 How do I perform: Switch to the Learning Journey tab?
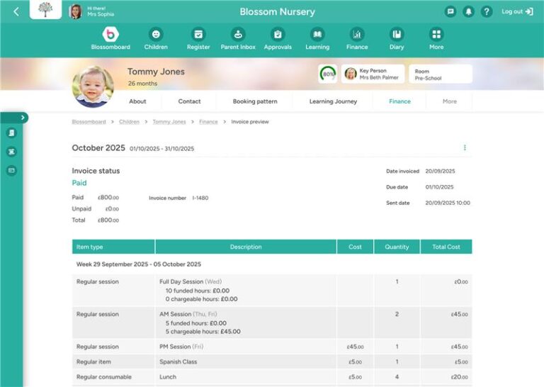[x=333, y=101]
